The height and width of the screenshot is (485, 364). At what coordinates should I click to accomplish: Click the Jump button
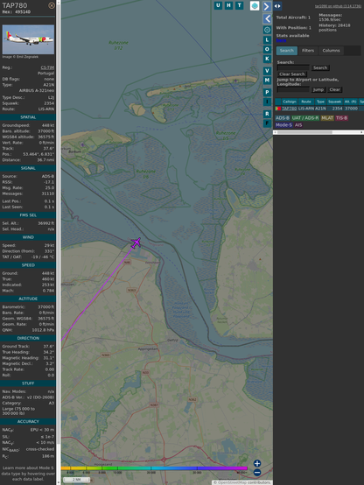coord(318,89)
